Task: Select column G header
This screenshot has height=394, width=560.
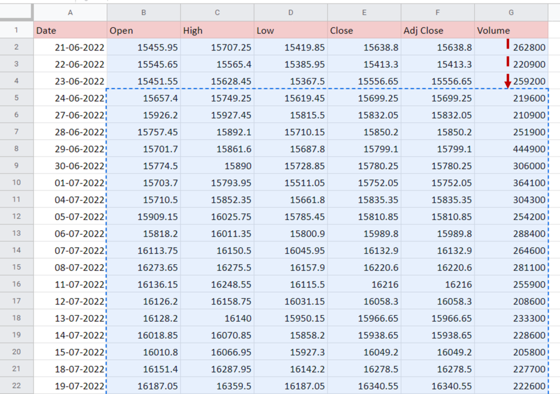Action: click(x=511, y=13)
